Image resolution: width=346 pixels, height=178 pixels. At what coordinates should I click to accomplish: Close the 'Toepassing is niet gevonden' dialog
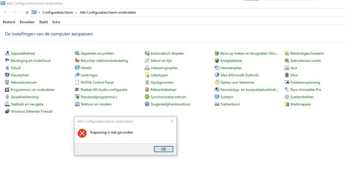172,121
